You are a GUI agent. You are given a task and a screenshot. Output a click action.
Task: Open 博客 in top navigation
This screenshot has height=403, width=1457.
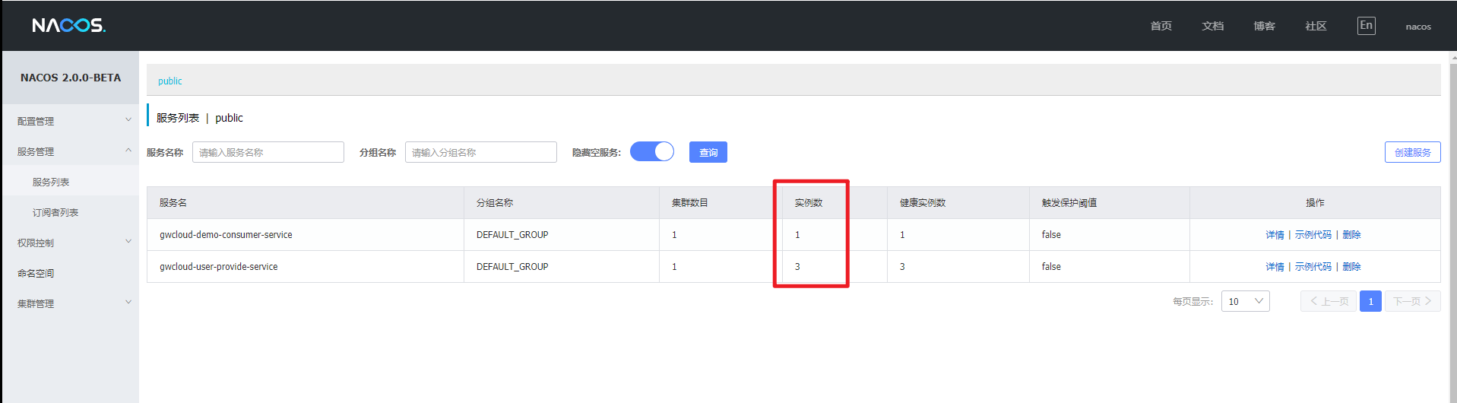coord(1264,26)
